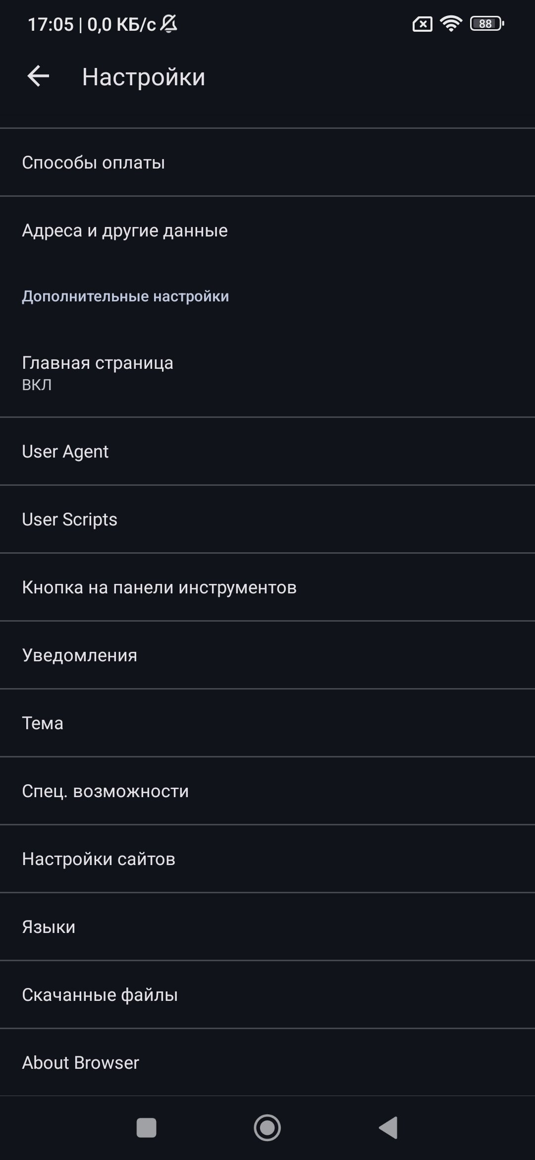Tap the Wi-Fi status icon
The image size is (535, 1160).
tap(451, 23)
